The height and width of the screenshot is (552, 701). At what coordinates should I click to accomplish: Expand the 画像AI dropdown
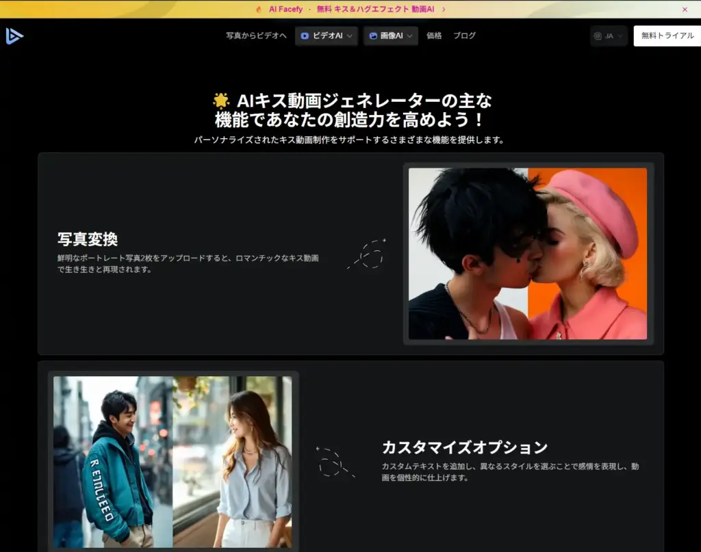tap(391, 36)
